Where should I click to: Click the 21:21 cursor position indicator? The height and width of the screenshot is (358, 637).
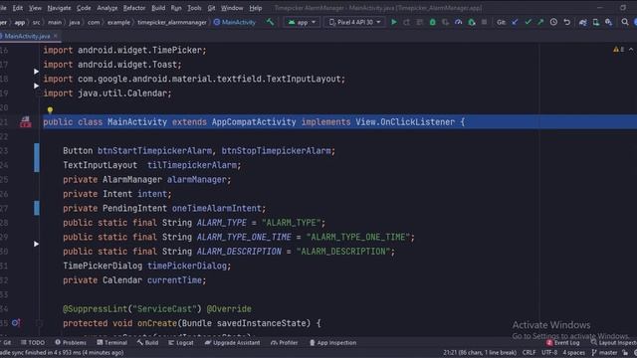click(480, 352)
